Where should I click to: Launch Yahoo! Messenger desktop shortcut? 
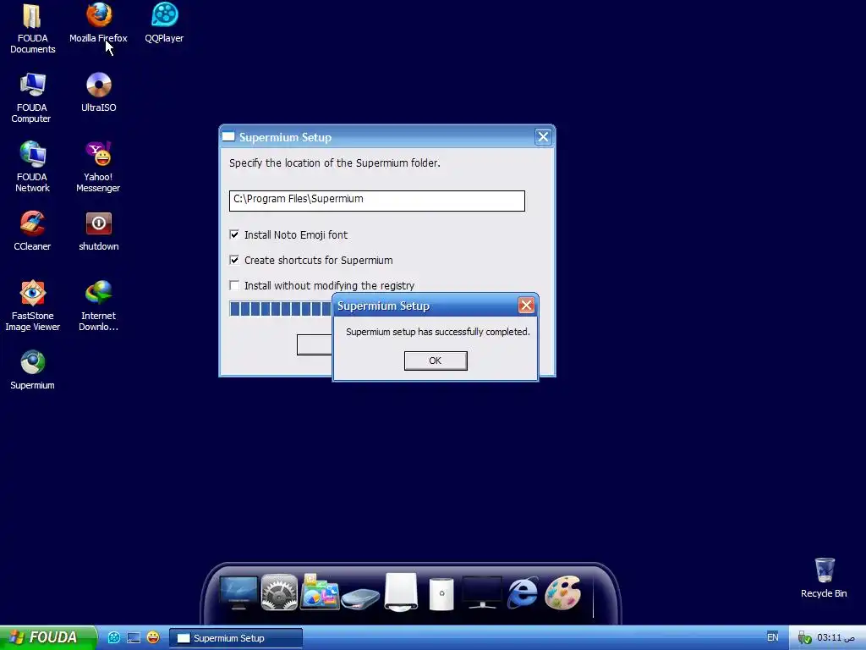pyautogui.click(x=98, y=167)
